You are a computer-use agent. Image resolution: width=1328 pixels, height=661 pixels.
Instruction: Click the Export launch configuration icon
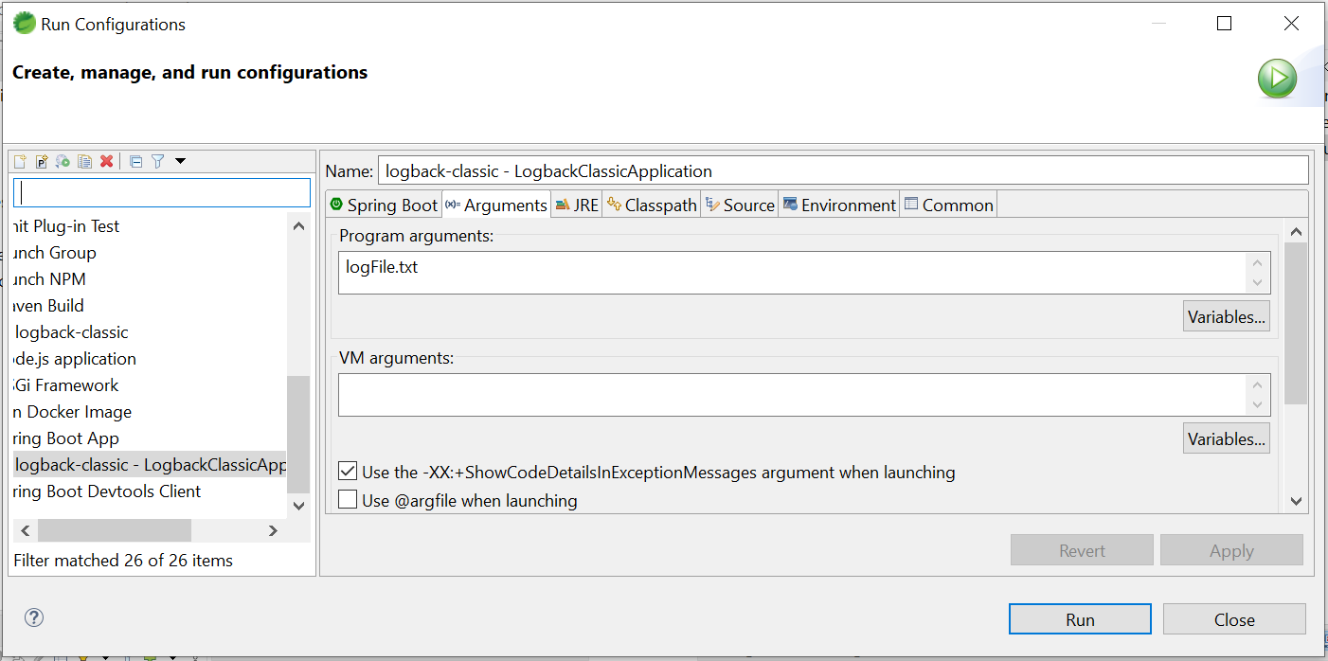coord(63,162)
